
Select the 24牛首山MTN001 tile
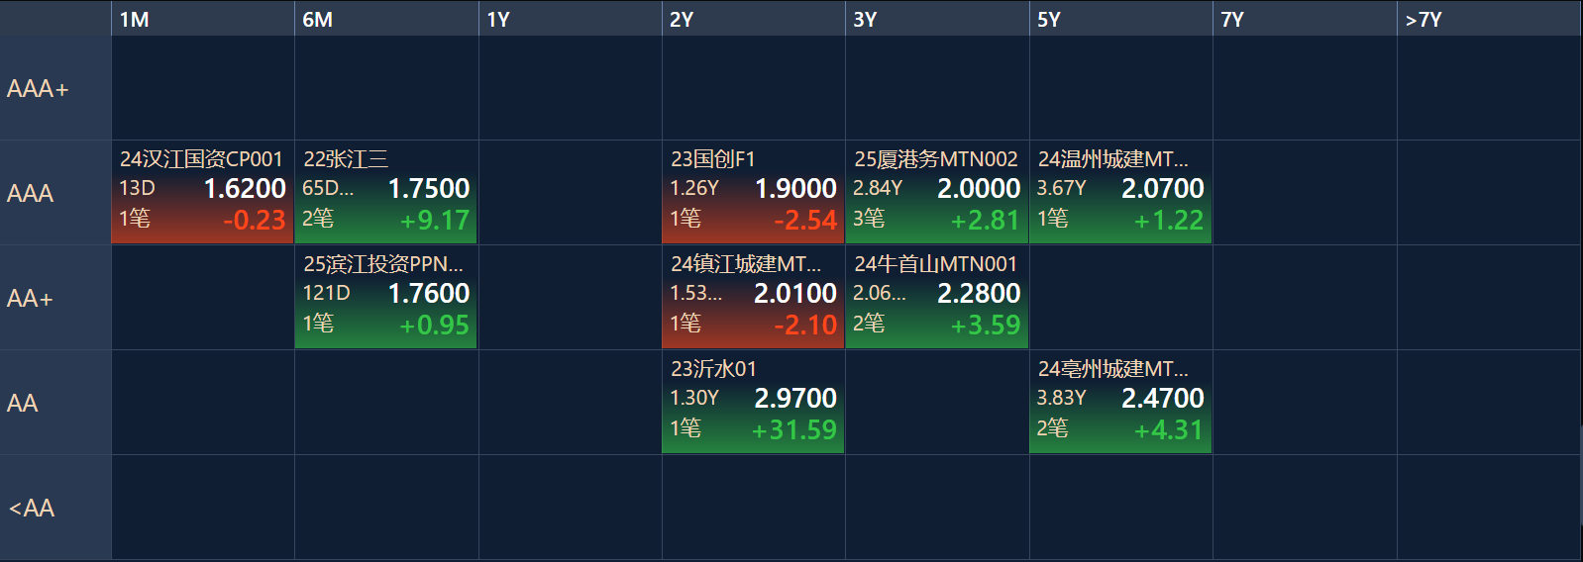[x=937, y=297]
